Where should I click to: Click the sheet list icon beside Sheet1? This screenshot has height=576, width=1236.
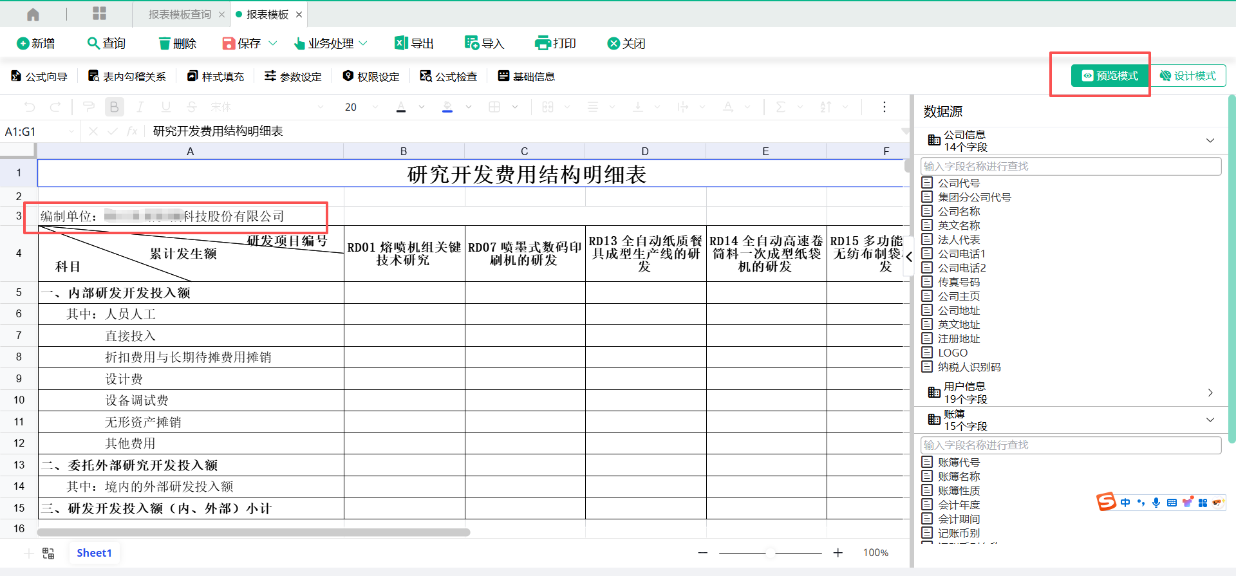(x=48, y=553)
